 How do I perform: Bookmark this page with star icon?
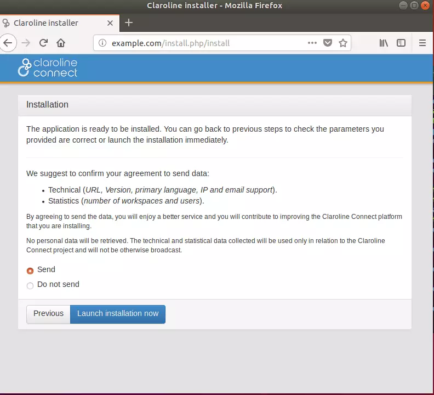(343, 43)
